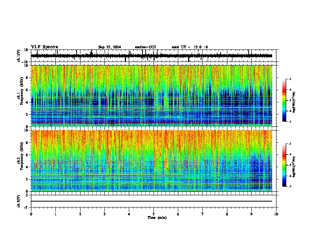Click the "-7" label on ch.1 color bar

click(290, 122)
